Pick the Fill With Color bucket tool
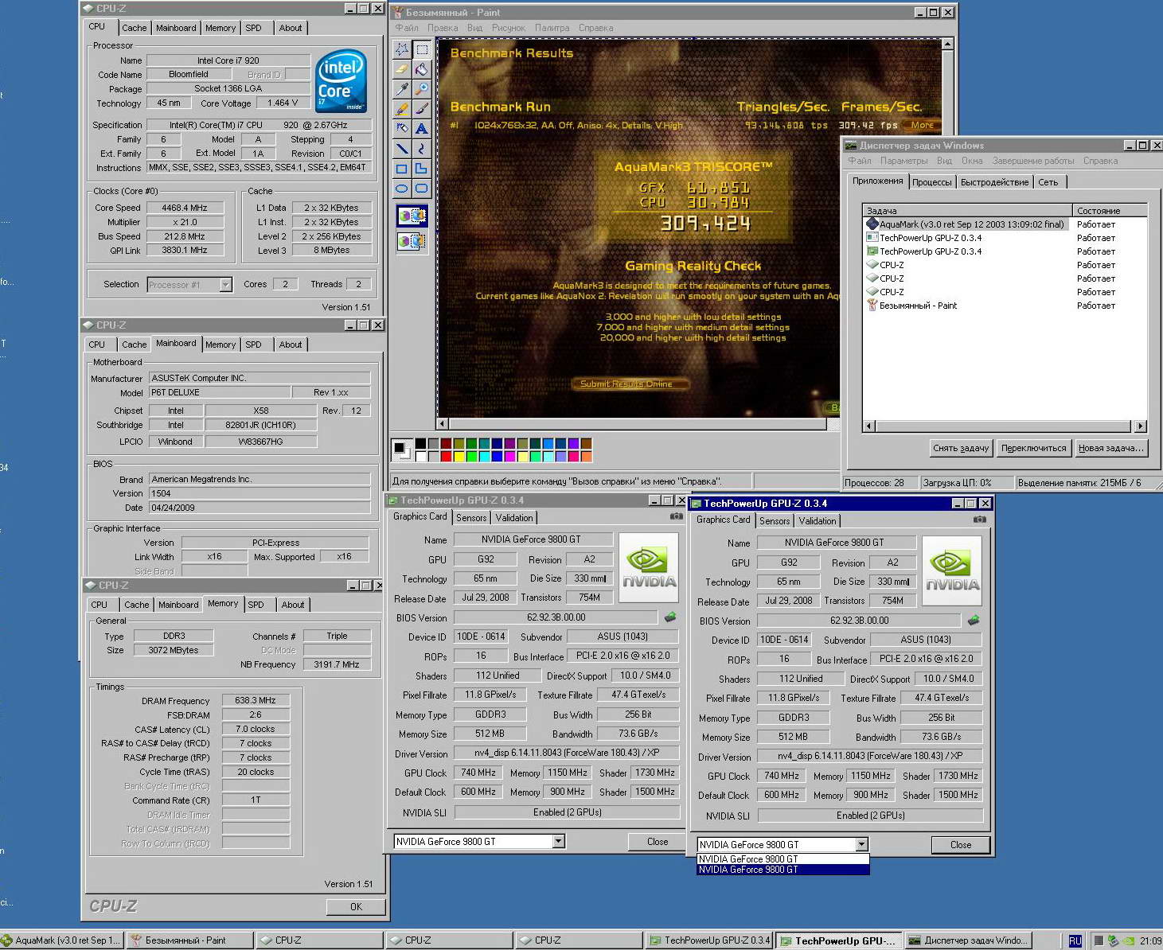1163x950 pixels. (422, 69)
